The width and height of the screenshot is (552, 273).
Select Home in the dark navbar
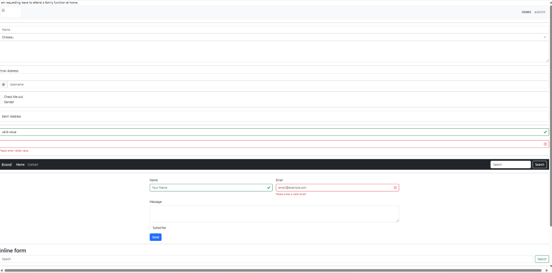point(20,165)
